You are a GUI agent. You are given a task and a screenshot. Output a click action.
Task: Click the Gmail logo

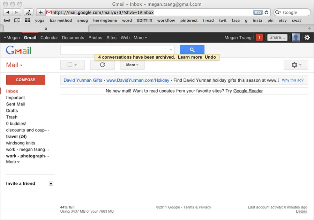tap(18, 50)
